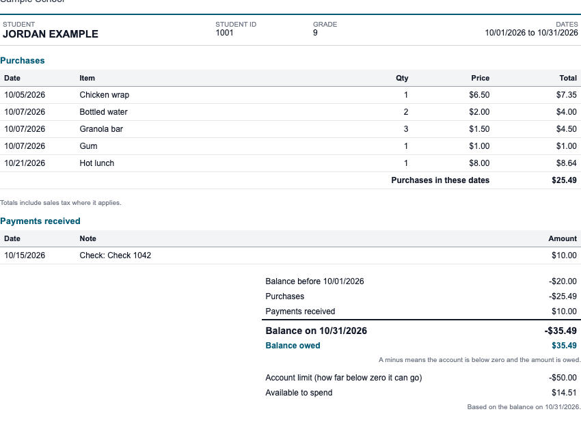This screenshot has height=444, width=581.
Task: Click the Purchases section heading
Action: click(x=23, y=60)
